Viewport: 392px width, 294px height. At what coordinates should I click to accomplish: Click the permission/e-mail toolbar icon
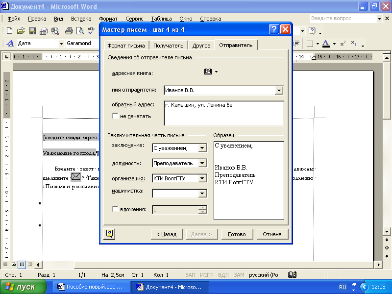pos(43,31)
